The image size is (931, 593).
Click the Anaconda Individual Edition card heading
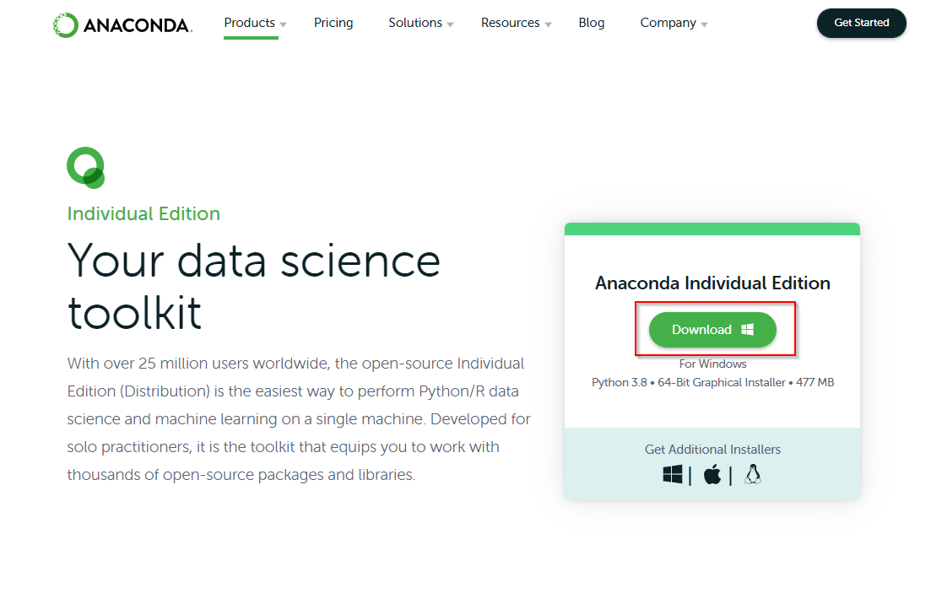tap(712, 283)
